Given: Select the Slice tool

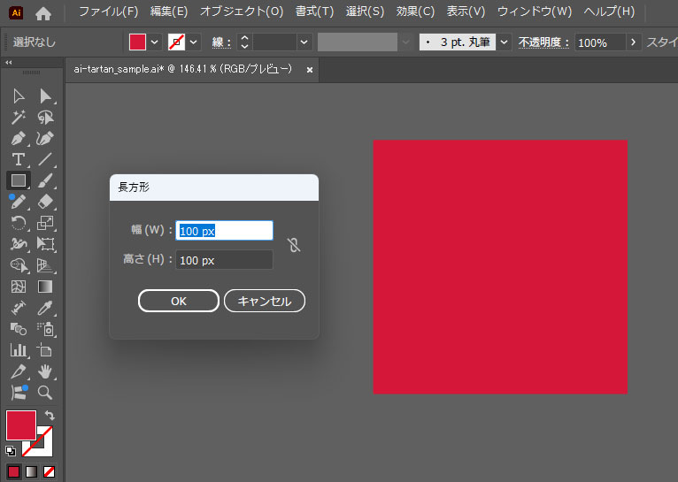Looking at the screenshot, I should coord(19,371).
